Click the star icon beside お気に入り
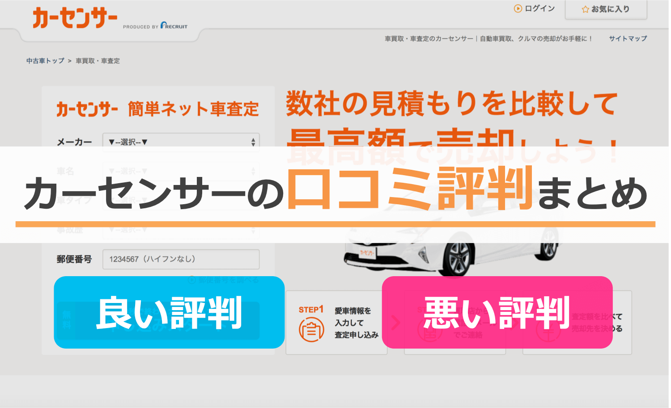The width and height of the screenshot is (671, 408). point(585,9)
